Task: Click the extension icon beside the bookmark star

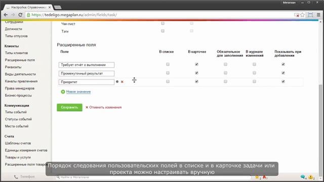Action: click(310, 15)
